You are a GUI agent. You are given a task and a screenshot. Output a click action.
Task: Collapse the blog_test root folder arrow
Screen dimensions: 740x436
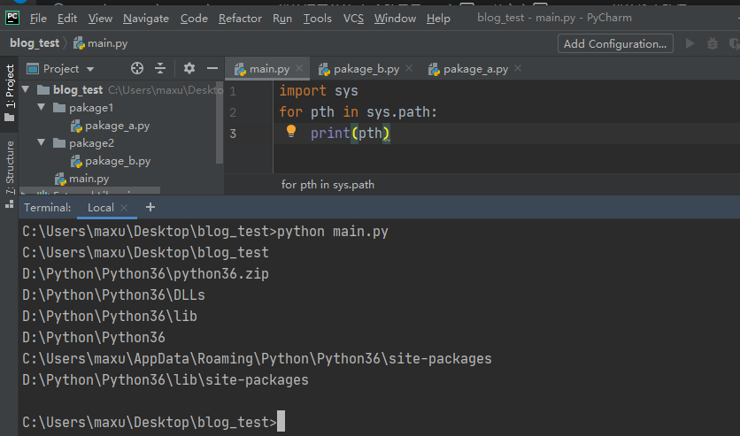pyautogui.click(x=26, y=90)
